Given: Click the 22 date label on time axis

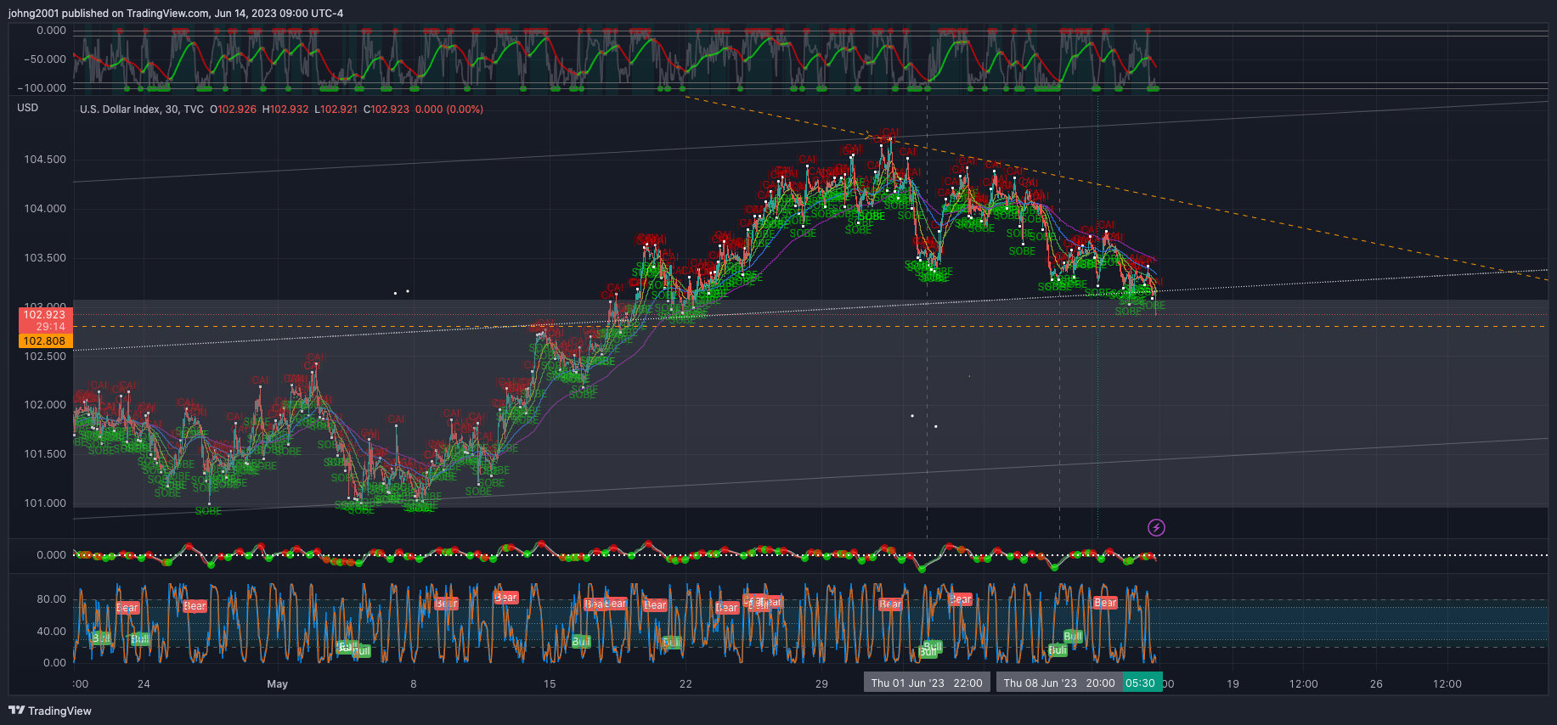Looking at the screenshot, I should coord(685,684).
